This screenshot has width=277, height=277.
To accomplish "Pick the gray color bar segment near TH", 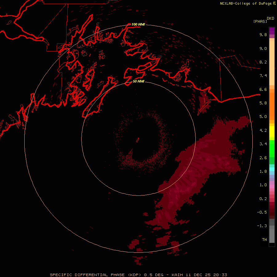I will [x=272, y=236].
